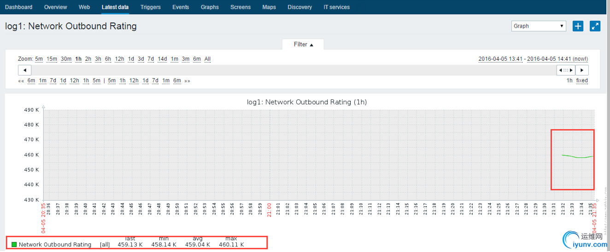Open fullscreen mode with the arrows icon

coord(595,26)
